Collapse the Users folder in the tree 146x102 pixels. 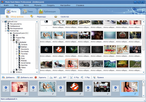[x=11, y=40]
